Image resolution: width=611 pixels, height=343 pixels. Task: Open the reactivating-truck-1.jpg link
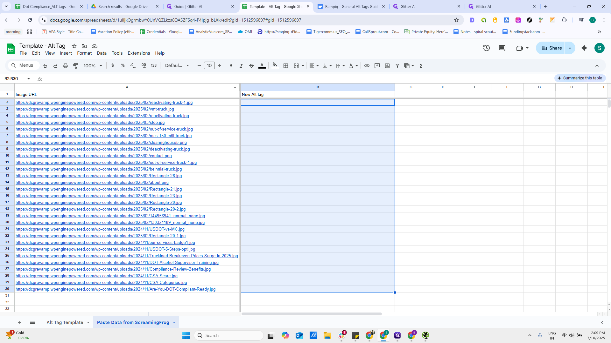point(104,102)
